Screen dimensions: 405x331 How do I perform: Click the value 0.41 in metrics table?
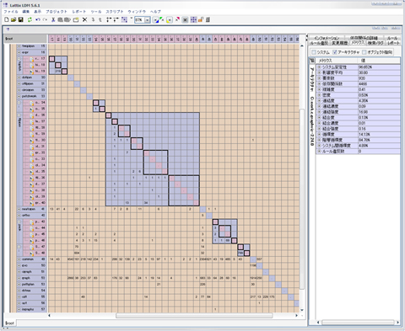379,89
